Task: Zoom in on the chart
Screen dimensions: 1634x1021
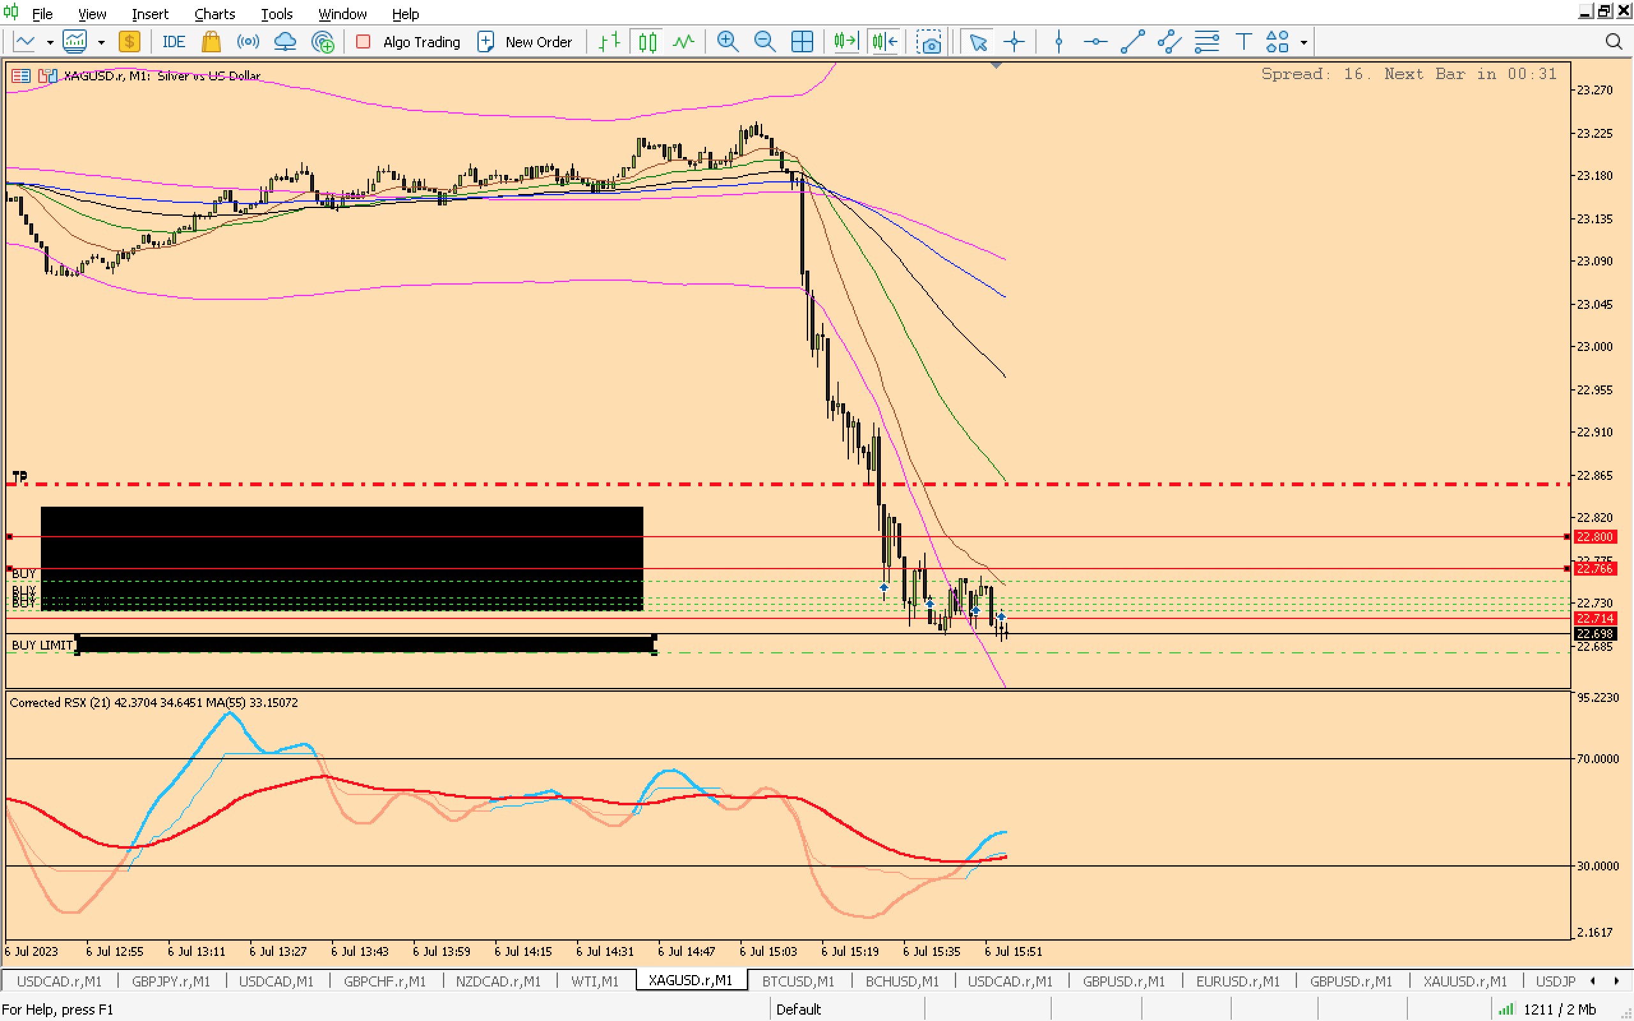Action: (727, 42)
